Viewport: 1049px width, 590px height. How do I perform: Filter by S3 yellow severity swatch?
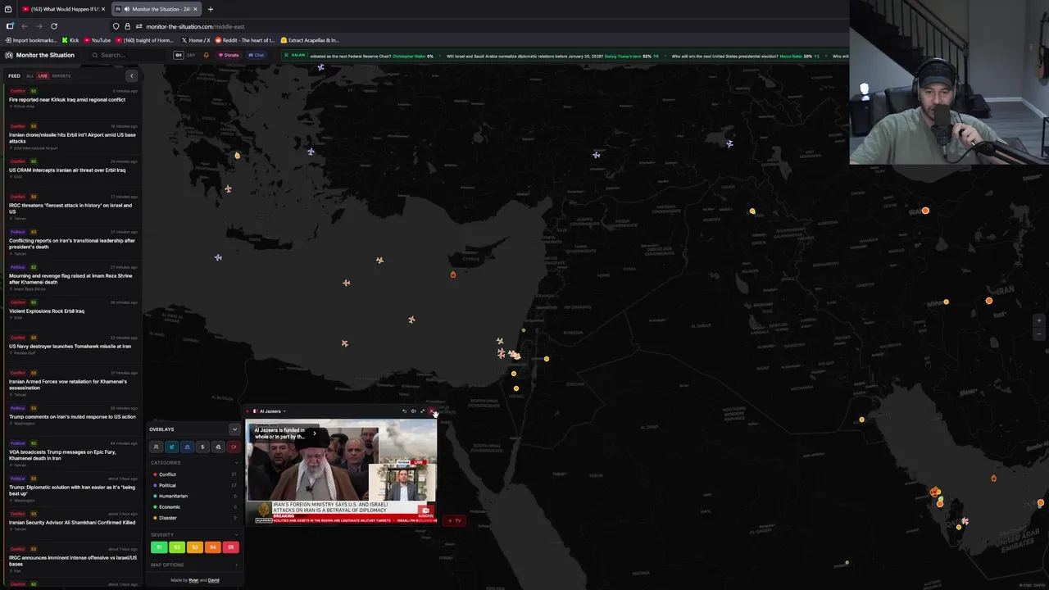(x=194, y=547)
